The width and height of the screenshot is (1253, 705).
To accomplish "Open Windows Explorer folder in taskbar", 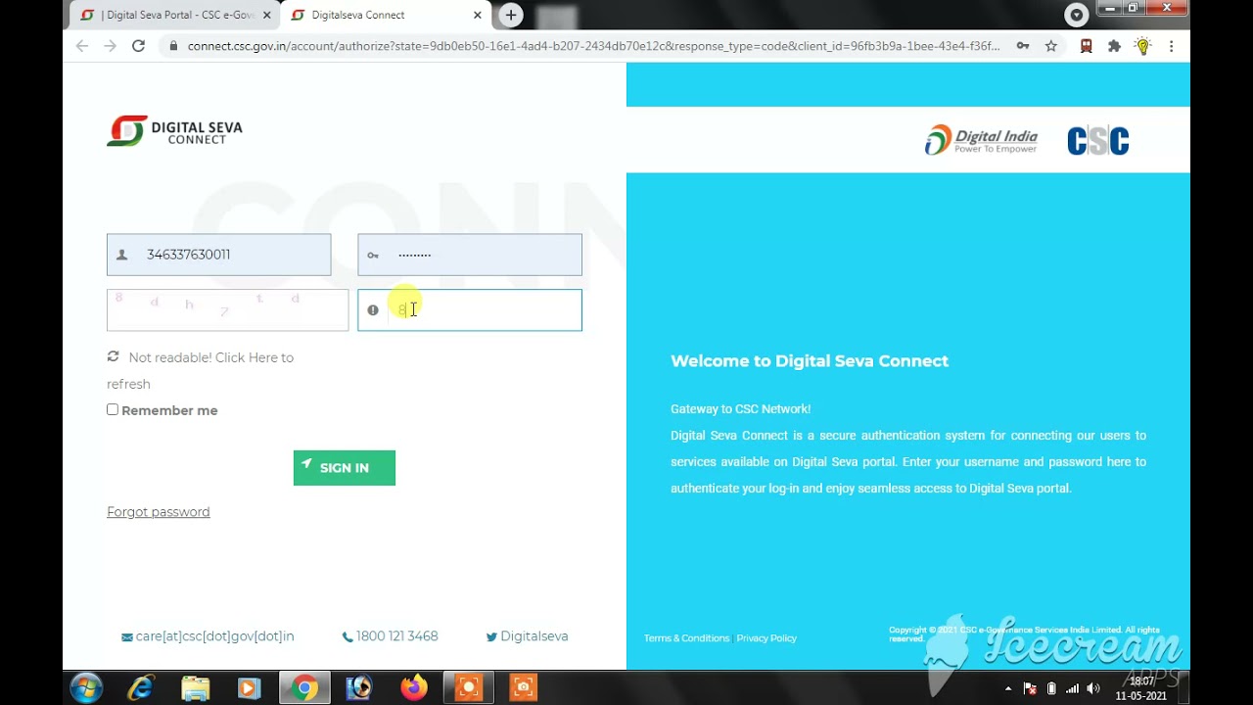I will click(196, 687).
